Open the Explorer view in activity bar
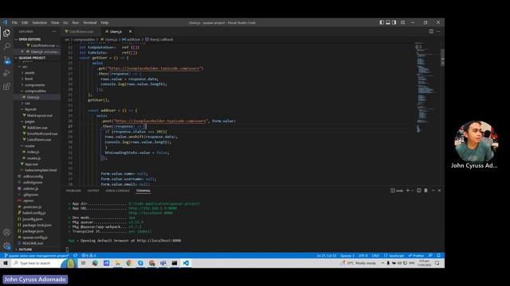510x286 pixels. click(6, 33)
